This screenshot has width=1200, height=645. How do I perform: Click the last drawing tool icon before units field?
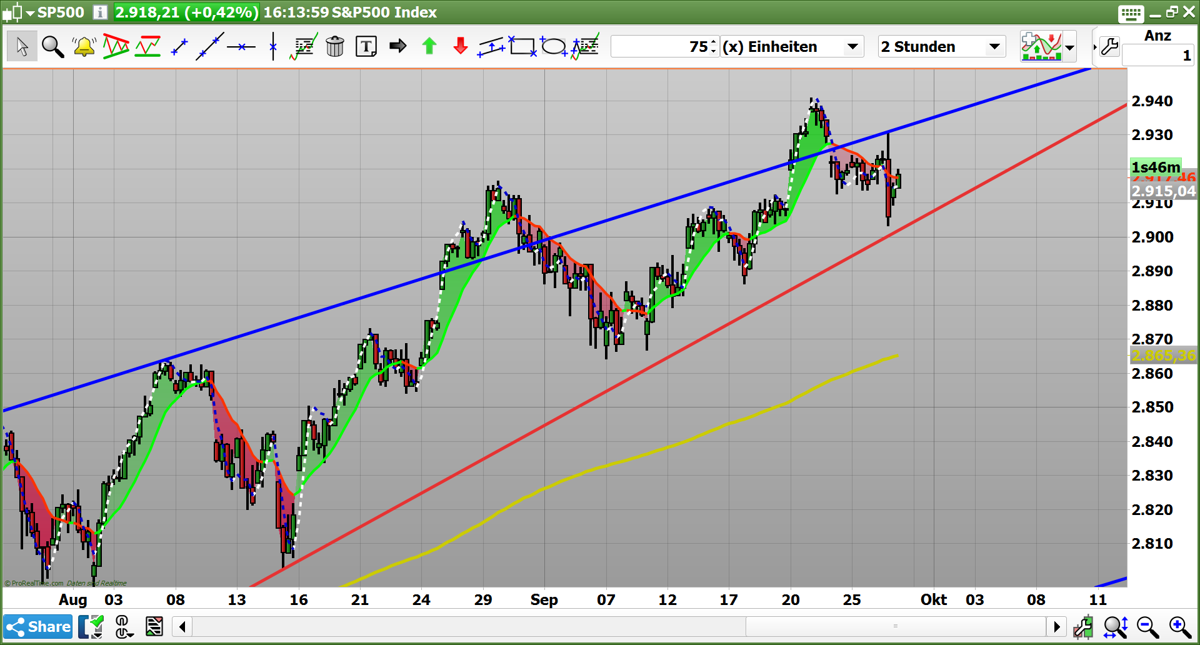click(585, 46)
